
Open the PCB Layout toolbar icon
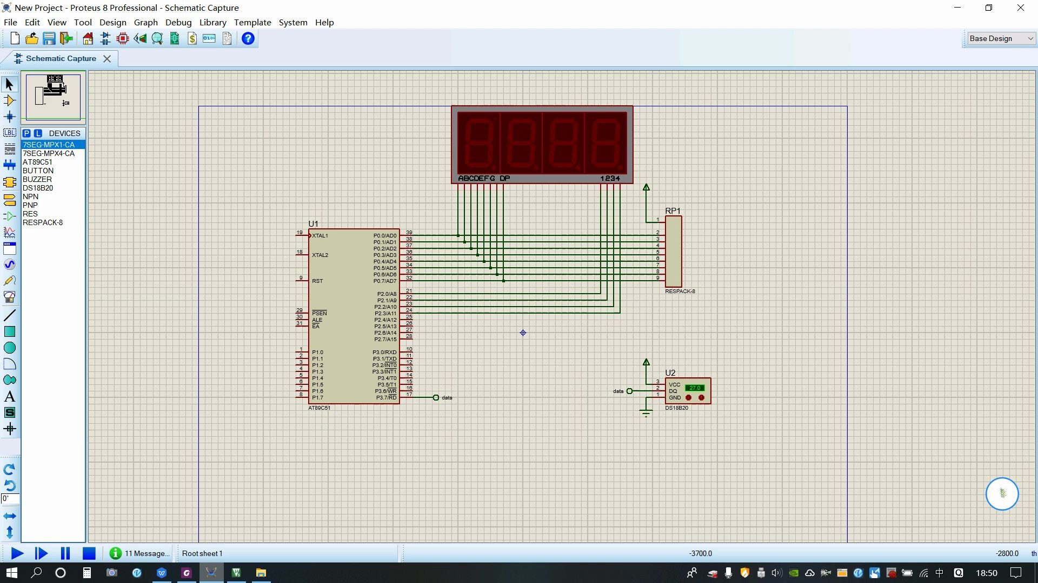click(123, 39)
